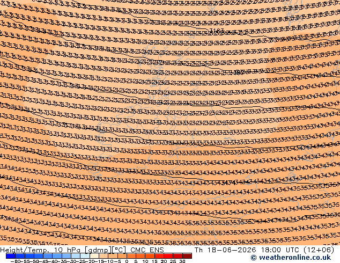Select the pale cream legend swatch
This screenshot has width=340, height=263.
tap(94, 256)
